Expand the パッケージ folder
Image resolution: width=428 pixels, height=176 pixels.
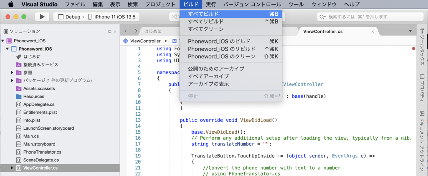click(x=13, y=81)
